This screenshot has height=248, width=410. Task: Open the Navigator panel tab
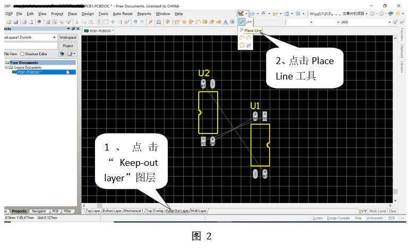pyautogui.click(x=39, y=211)
